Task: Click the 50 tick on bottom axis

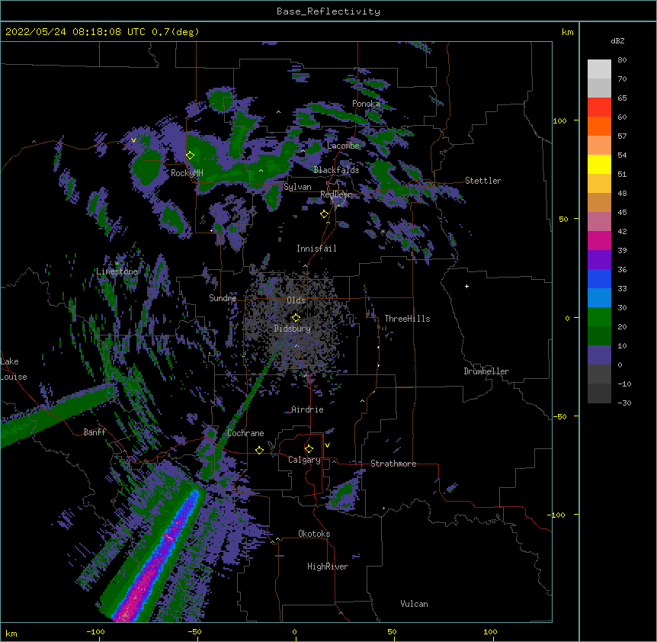Action: [392, 631]
